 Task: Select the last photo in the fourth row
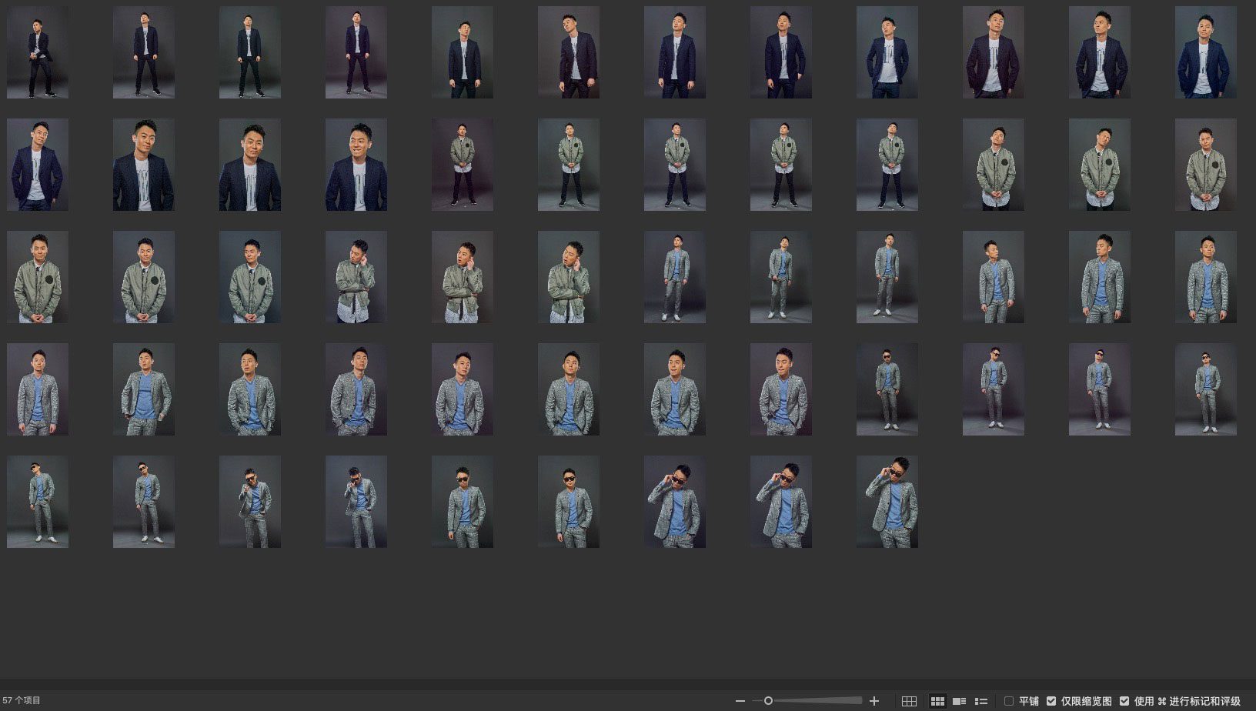(1205, 389)
